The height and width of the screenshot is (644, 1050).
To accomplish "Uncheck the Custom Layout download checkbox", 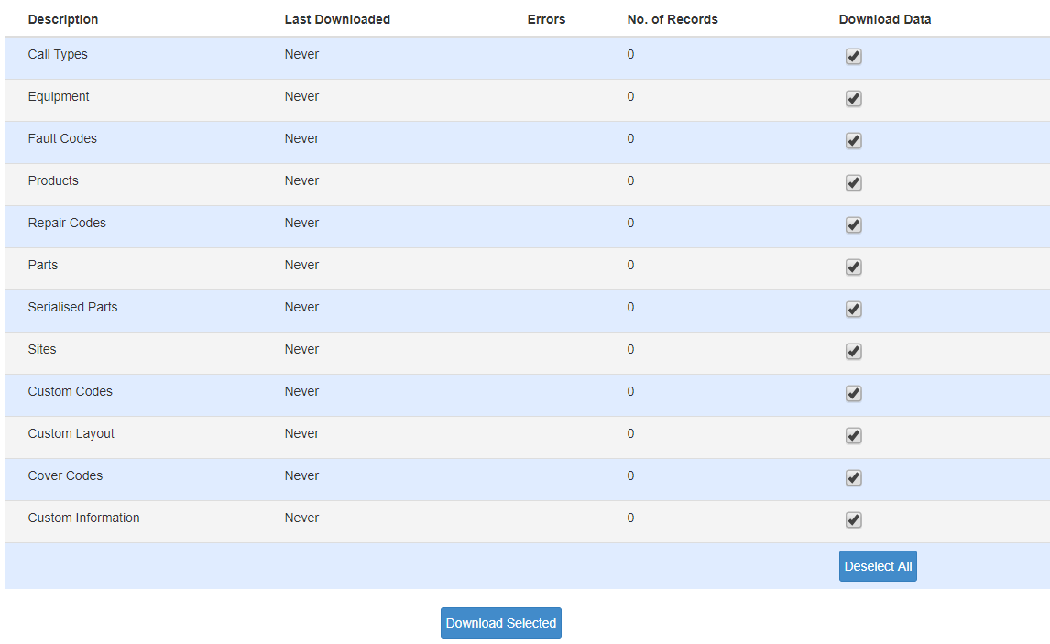I will pos(853,436).
